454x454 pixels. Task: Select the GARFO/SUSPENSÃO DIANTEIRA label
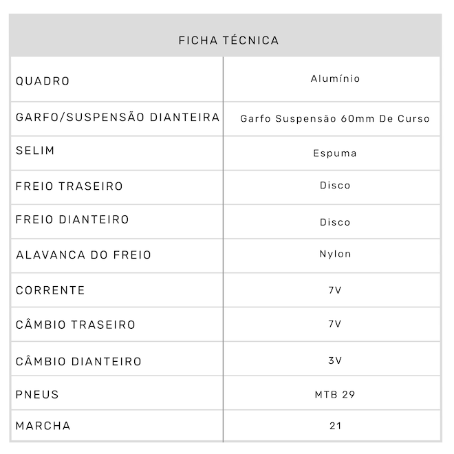[118, 117]
